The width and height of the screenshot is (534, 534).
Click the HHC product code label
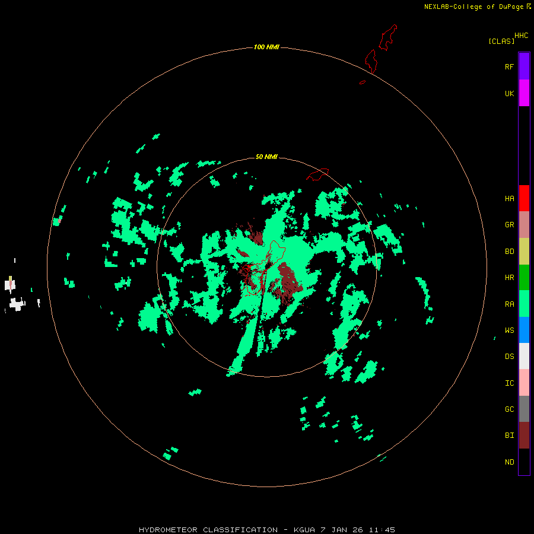(x=521, y=36)
